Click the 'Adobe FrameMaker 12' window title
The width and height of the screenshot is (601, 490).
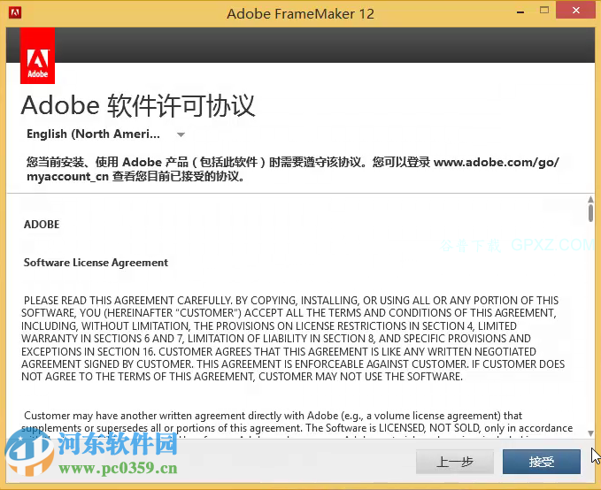tap(301, 14)
